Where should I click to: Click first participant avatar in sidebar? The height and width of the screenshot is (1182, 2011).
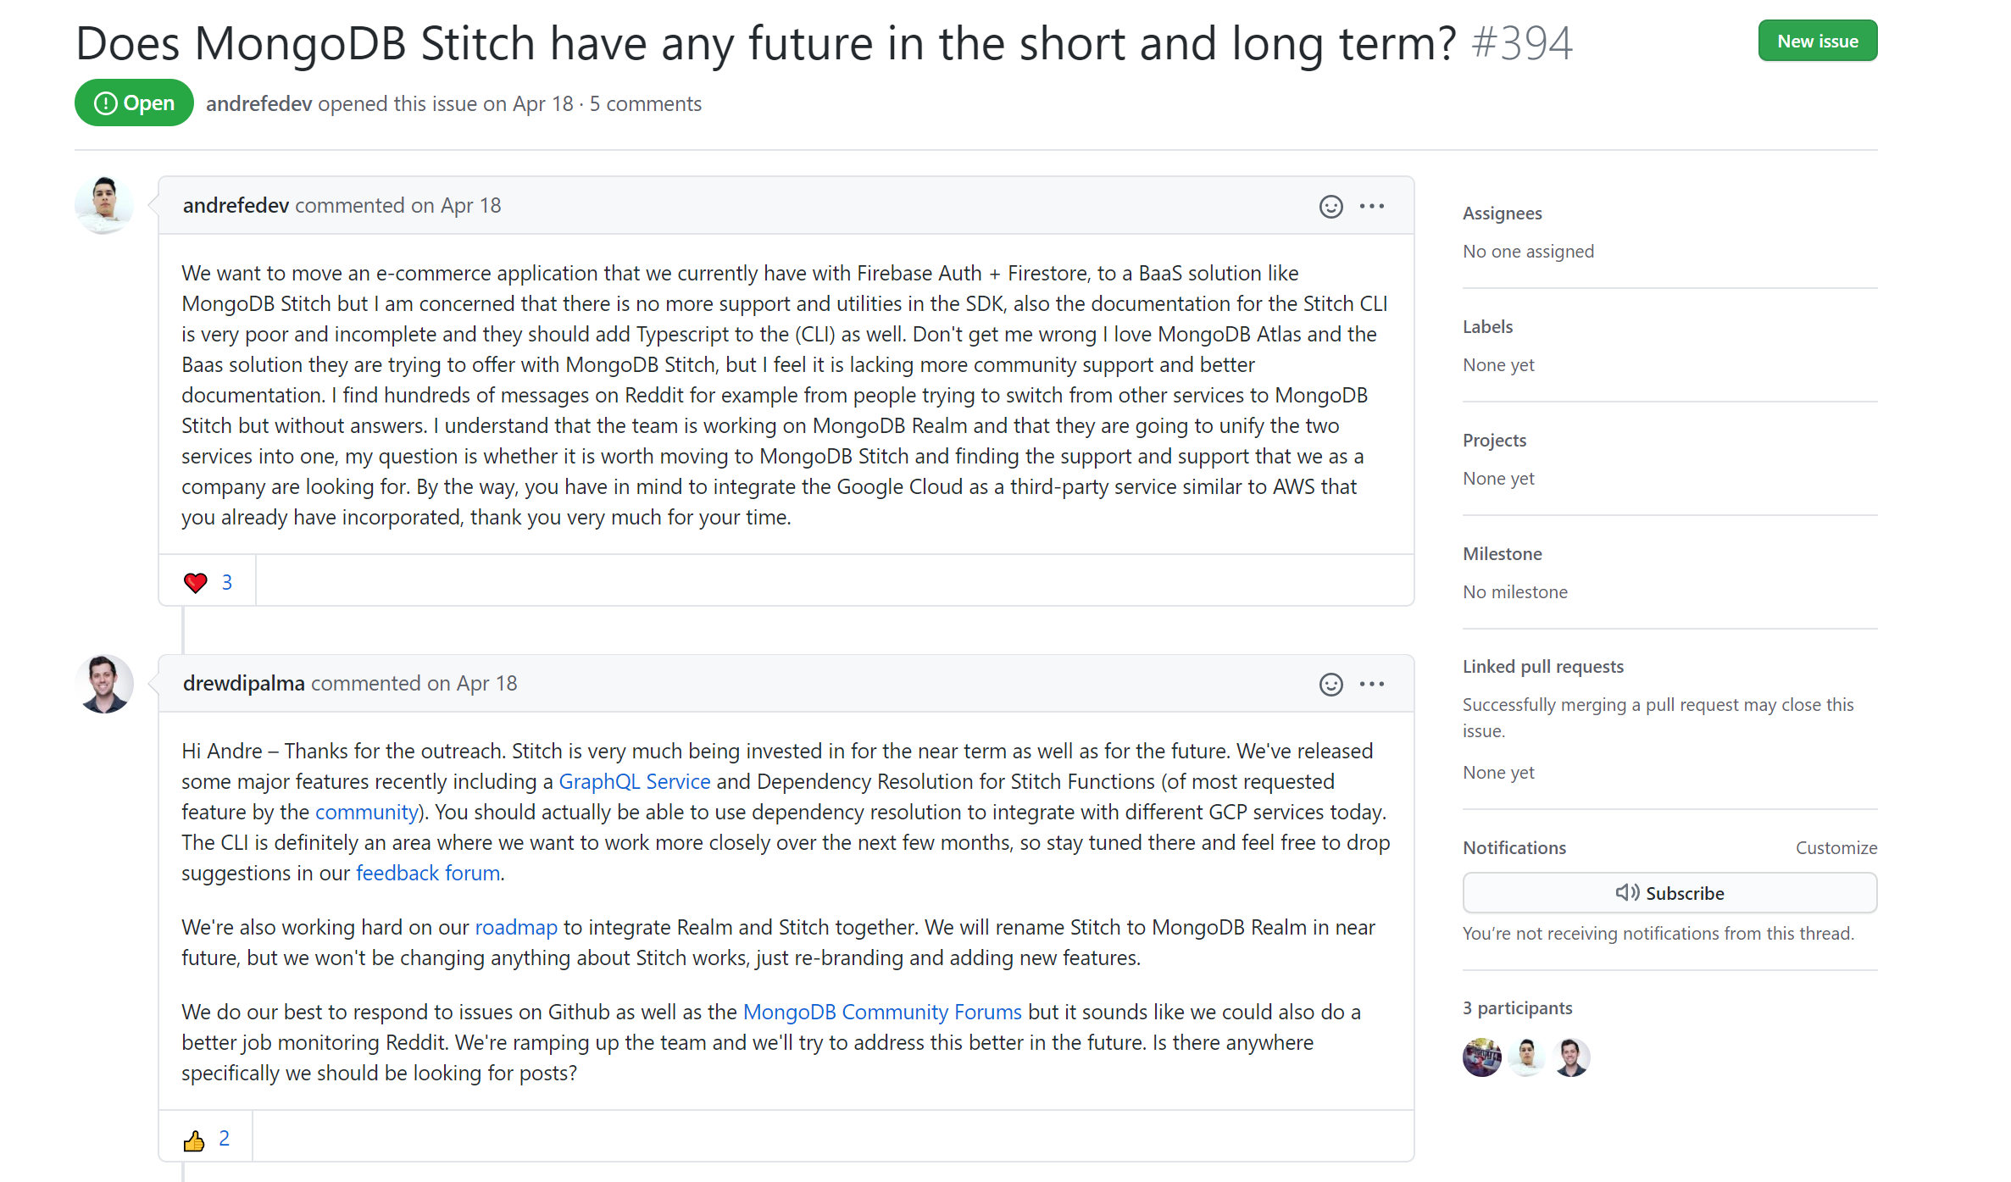pos(1481,1057)
